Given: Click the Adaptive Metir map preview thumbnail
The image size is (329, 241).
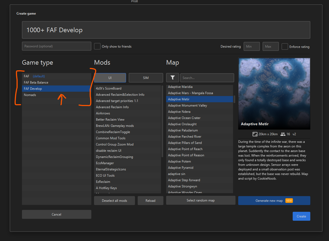Looking at the screenshot, I should pos(274,94).
